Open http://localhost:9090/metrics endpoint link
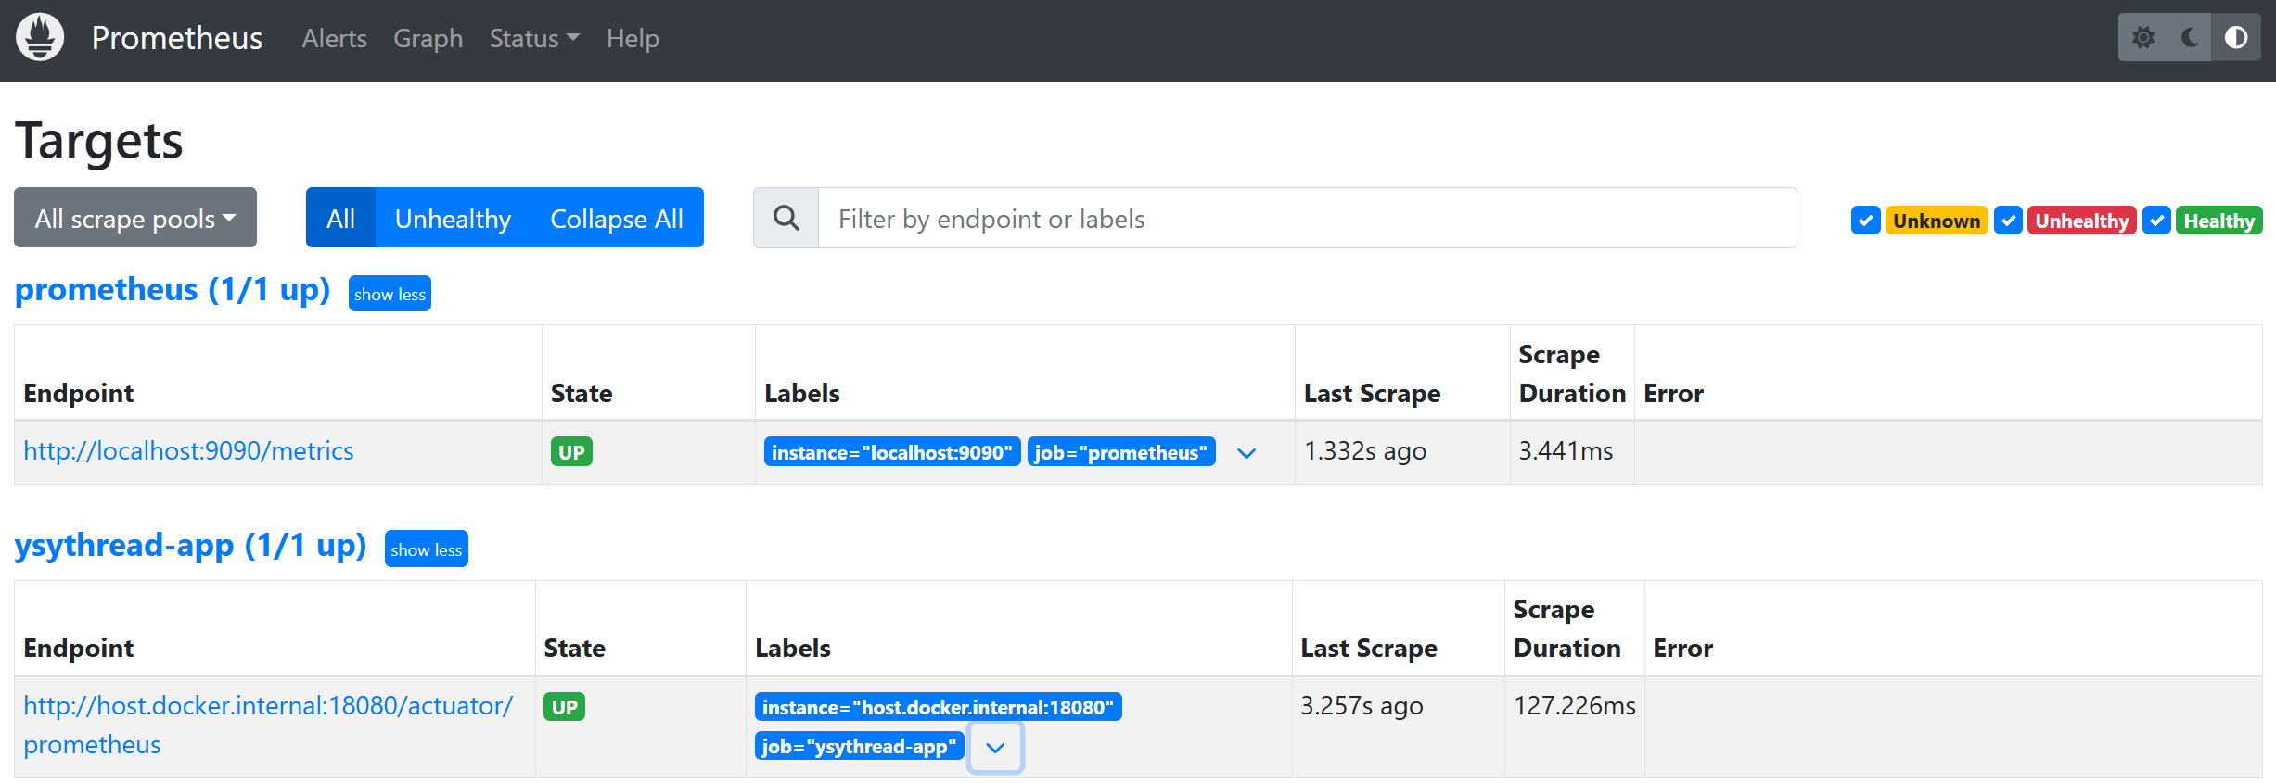Screen dimensions: 2276x783 click(188, 450)
